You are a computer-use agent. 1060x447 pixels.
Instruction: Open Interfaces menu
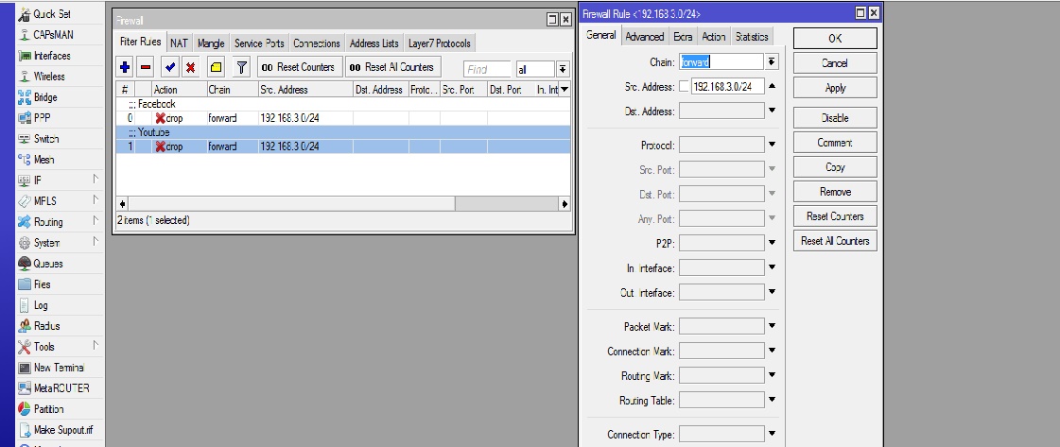52,56
